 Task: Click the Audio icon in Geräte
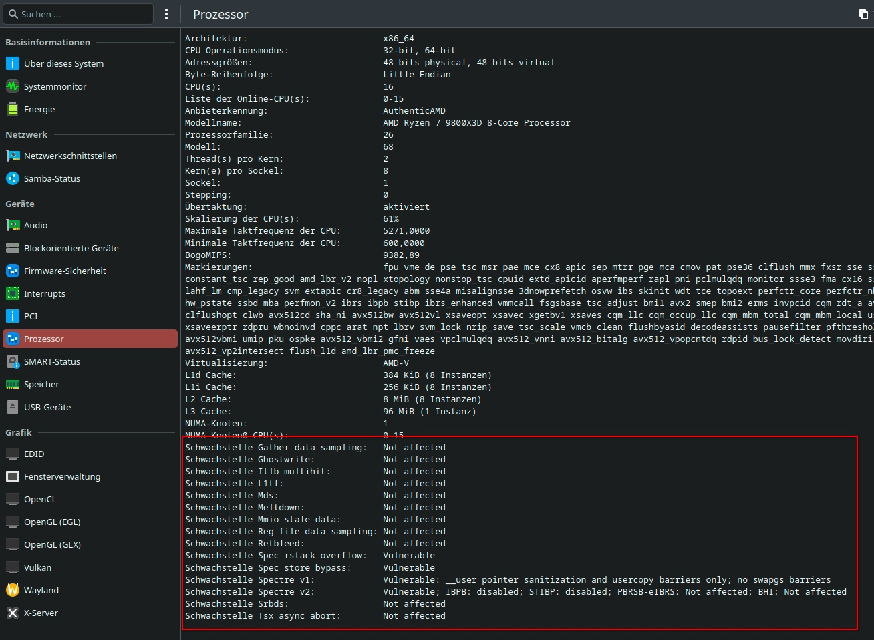coord(13,225)
